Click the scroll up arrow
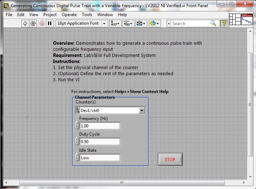This screenshot has width=256, height=189. click(x=250, y=31)
